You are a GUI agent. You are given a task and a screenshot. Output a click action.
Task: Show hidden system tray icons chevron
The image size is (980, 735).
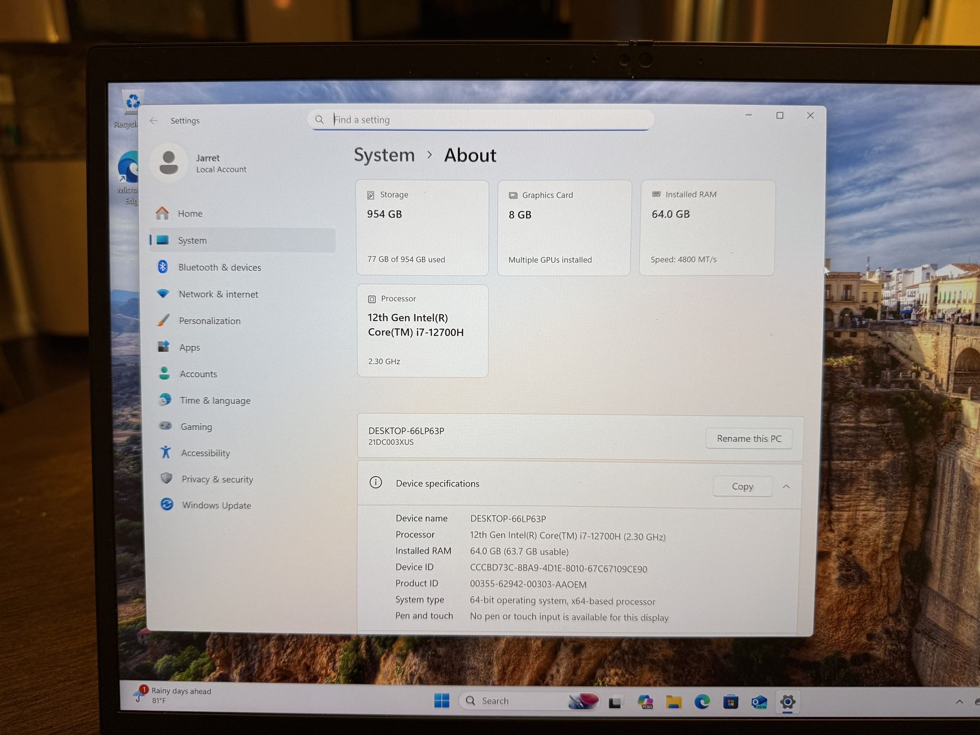[959, 702]
